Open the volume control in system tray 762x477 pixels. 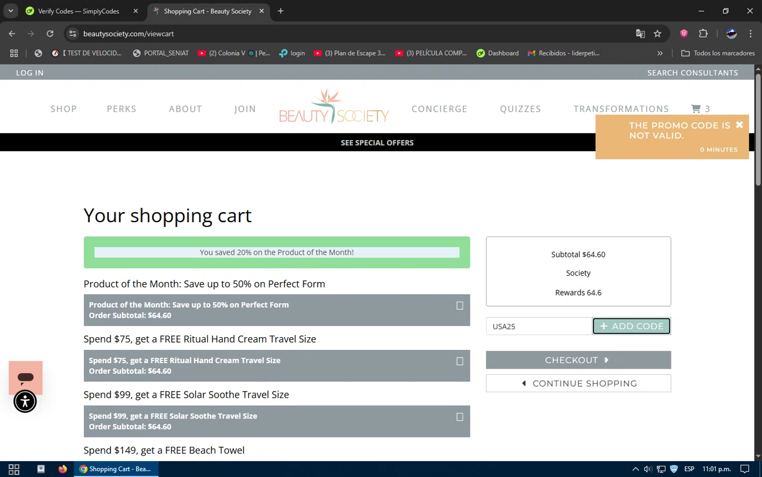click(648, 469)
